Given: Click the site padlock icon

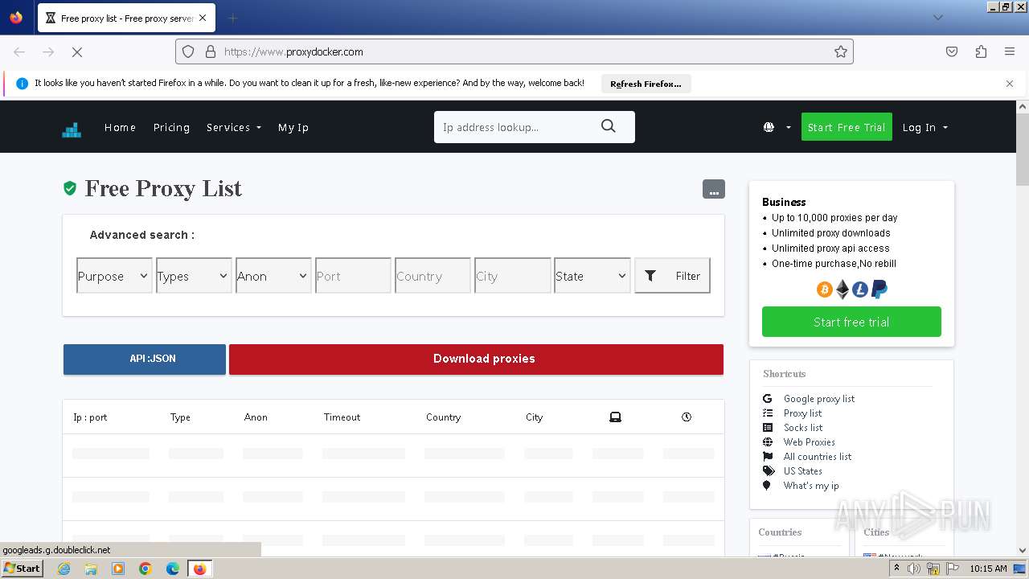Looking at the screenshot, I should 211,51.
